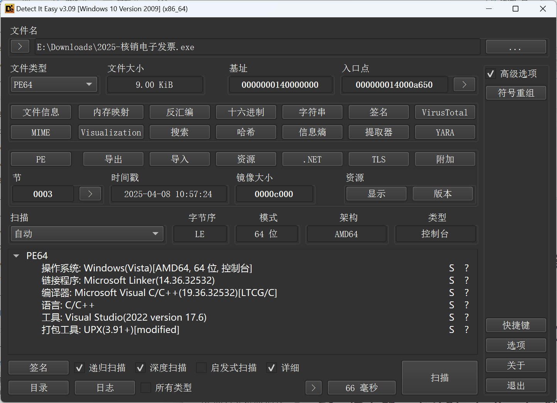Click 资源 resources button next to 导入

click(x=246, y=159)
